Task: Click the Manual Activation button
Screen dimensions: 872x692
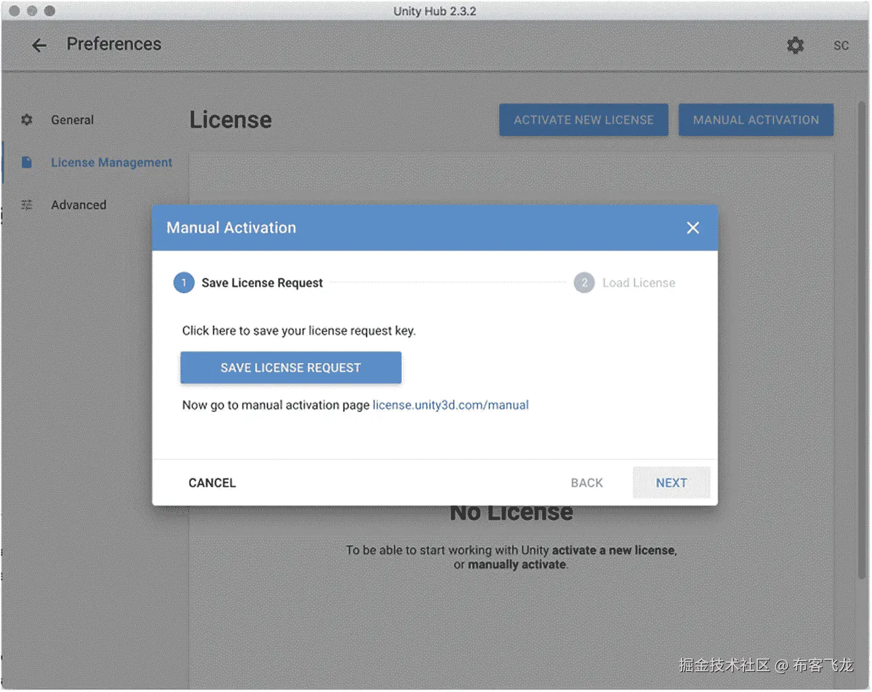Action: 756,120
